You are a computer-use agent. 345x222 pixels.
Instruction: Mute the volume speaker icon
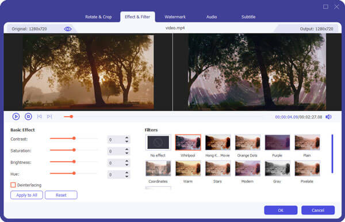tap(328, 117)
